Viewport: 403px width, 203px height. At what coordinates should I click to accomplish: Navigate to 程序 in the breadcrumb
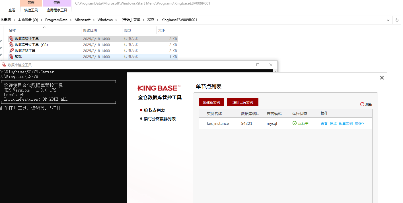click(x=151, y=20)
